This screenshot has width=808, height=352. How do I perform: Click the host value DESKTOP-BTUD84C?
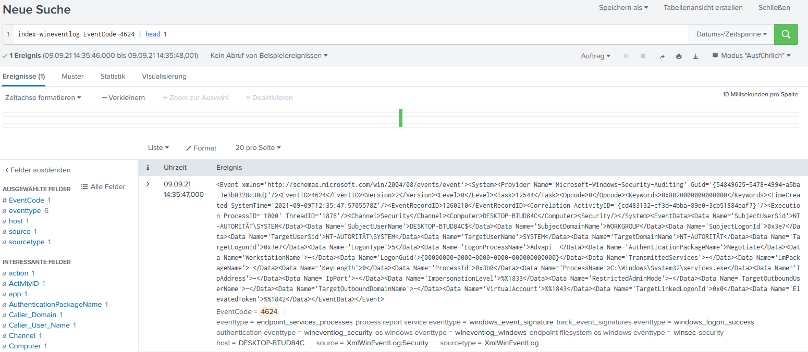tap(272, 343)
